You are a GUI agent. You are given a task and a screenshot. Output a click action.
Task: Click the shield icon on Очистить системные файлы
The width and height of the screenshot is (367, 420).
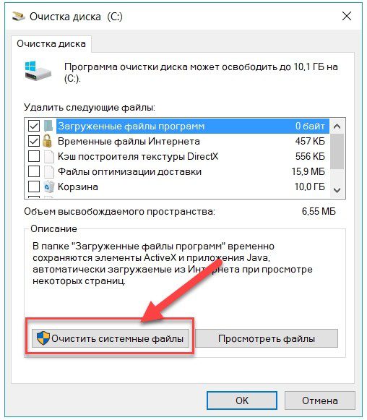coord(43,338)
